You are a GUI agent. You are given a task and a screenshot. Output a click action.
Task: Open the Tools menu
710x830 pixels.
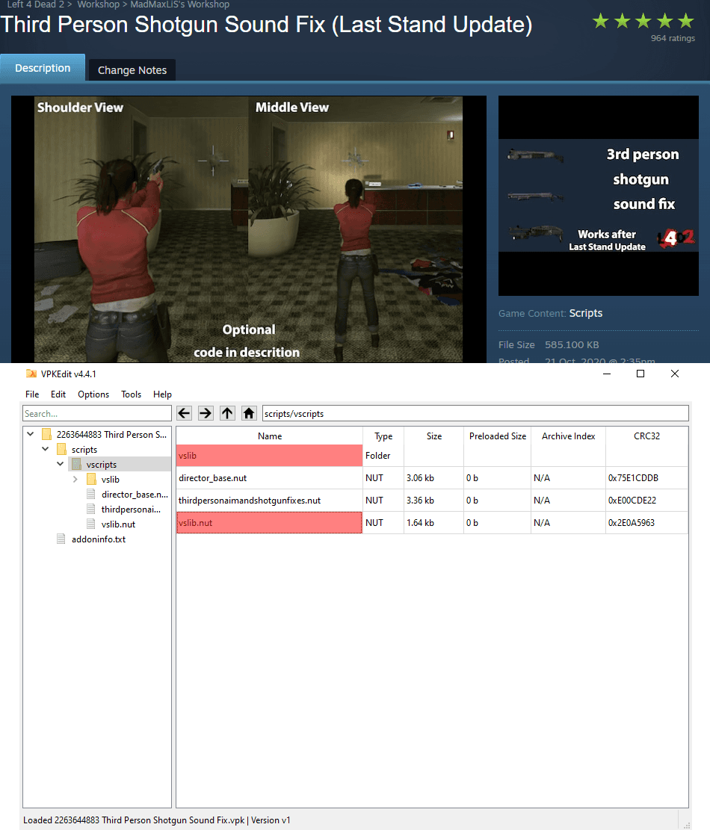131,394
